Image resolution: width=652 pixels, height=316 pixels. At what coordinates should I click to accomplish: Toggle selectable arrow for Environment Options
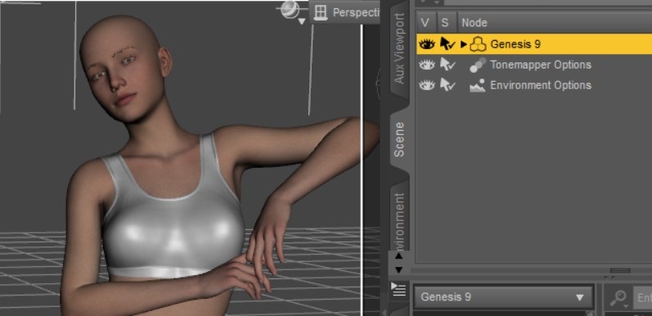coord(447,85)
